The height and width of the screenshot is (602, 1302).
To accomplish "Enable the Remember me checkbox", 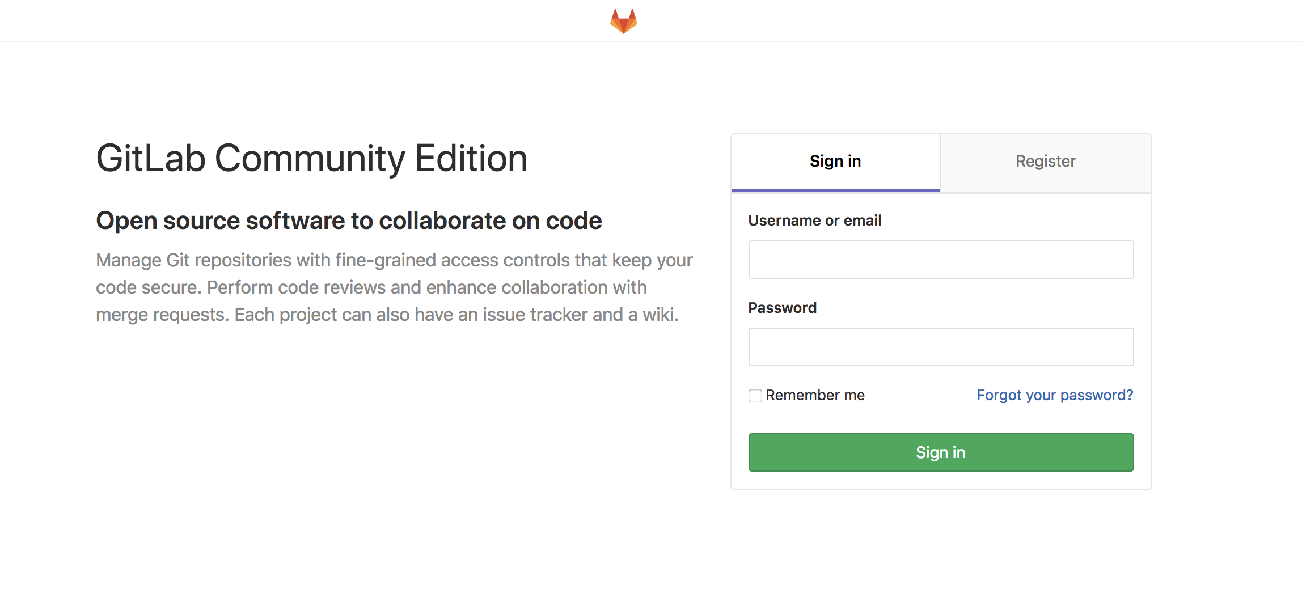I will (755, 396).
